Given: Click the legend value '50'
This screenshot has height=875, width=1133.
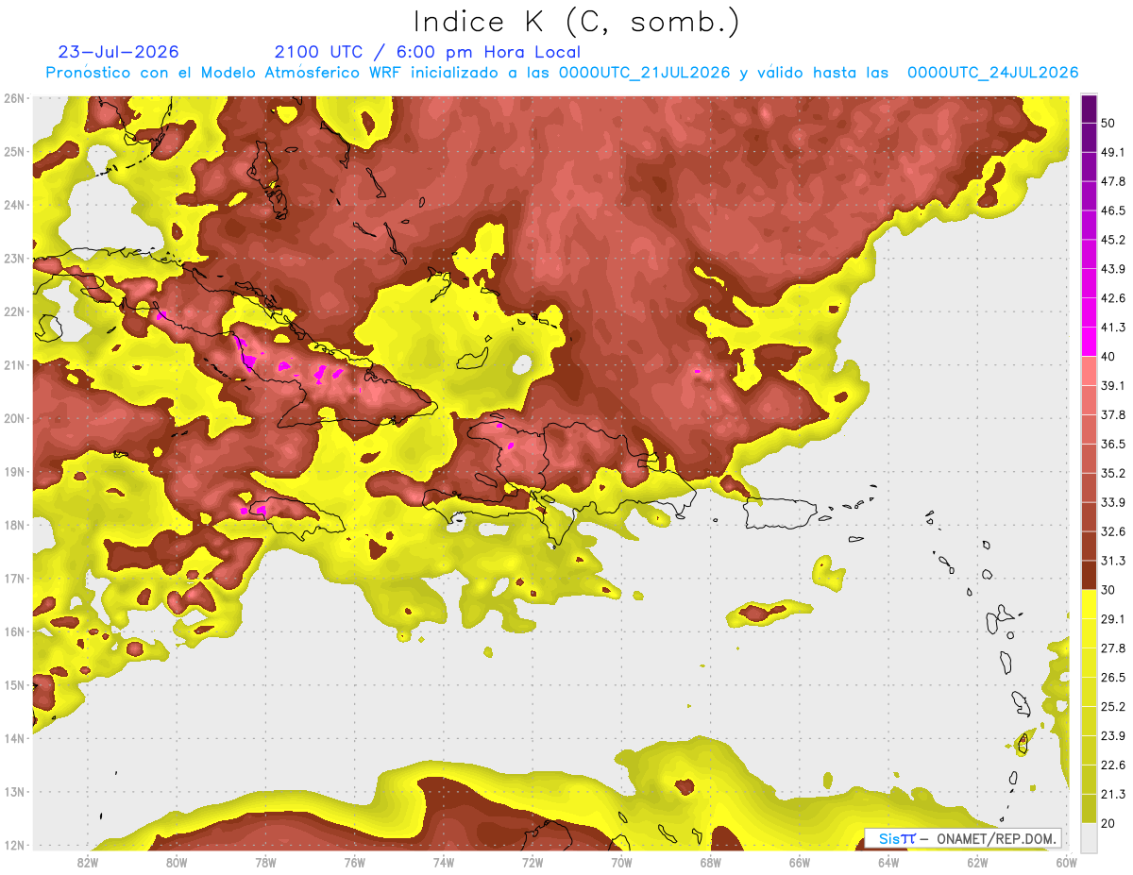Looking at the screenshot, I should click(1109, 124).
